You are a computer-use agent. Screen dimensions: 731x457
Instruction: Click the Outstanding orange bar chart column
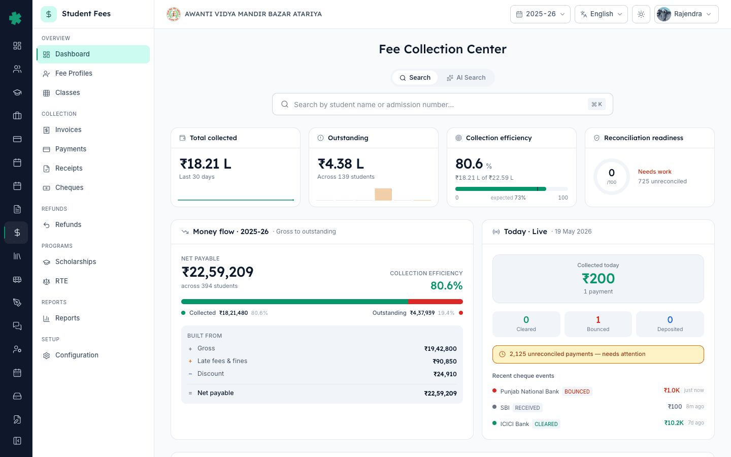tap(383, 194)
